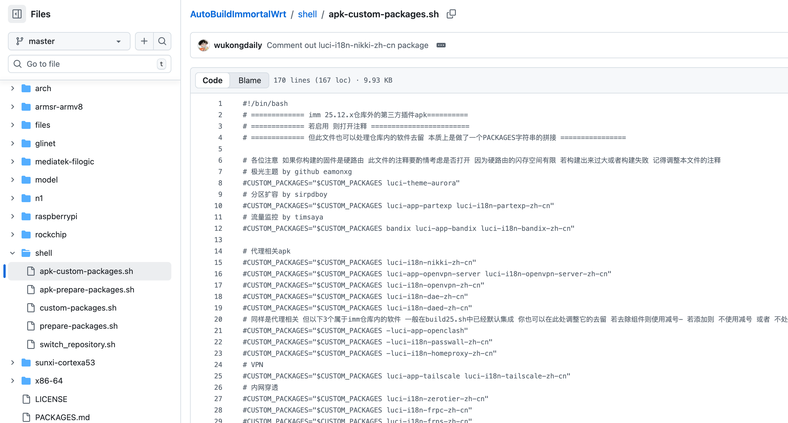Collapse the shell folder
Viewport: 788px width, 423px height.
[12, 253]
